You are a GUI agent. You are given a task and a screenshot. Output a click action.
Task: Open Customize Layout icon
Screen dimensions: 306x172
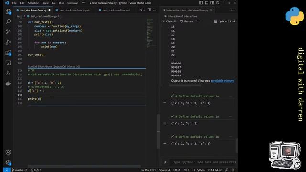coord(218,3)
